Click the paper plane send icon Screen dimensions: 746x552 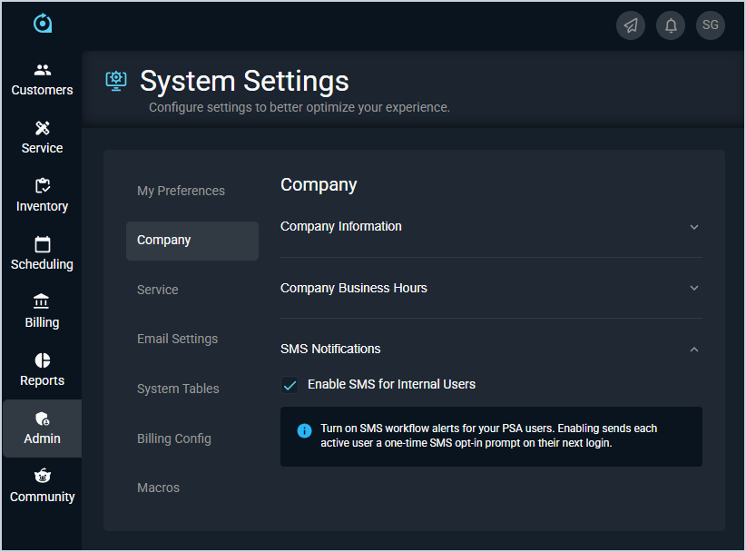(x=631, y=25)
